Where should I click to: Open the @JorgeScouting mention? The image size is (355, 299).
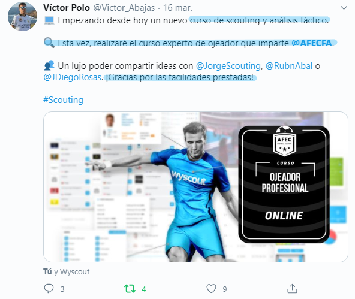click(x=228, y=66)
